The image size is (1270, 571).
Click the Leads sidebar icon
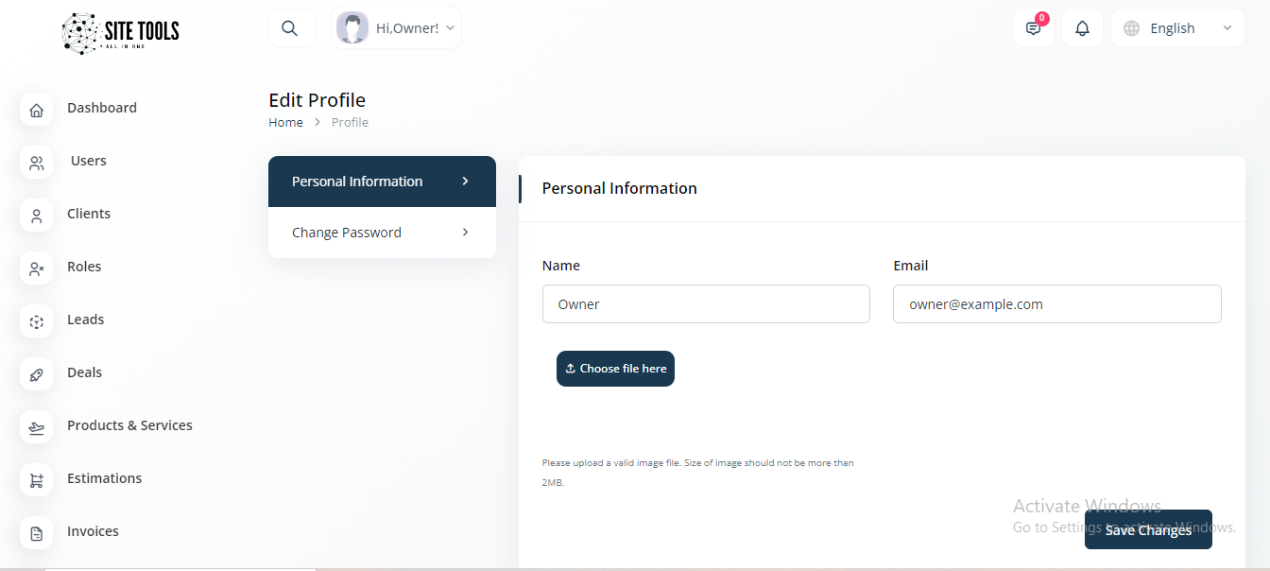37,322
